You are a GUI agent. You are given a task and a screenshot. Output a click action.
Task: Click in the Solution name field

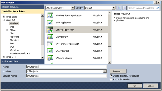pyautogui.click(x=66, y=76)
